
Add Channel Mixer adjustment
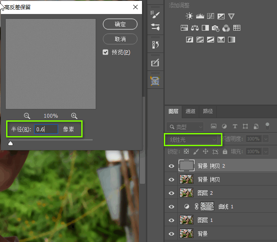tap(226, 28)
